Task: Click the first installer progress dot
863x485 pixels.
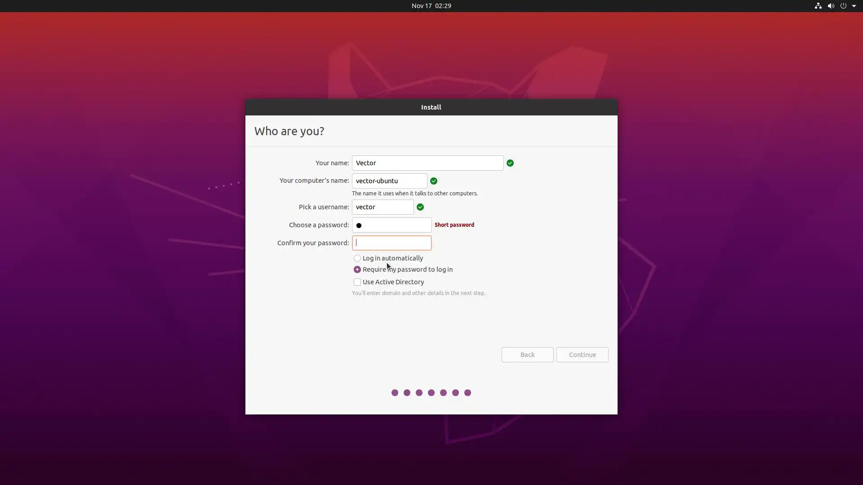Action: [395, 393]
